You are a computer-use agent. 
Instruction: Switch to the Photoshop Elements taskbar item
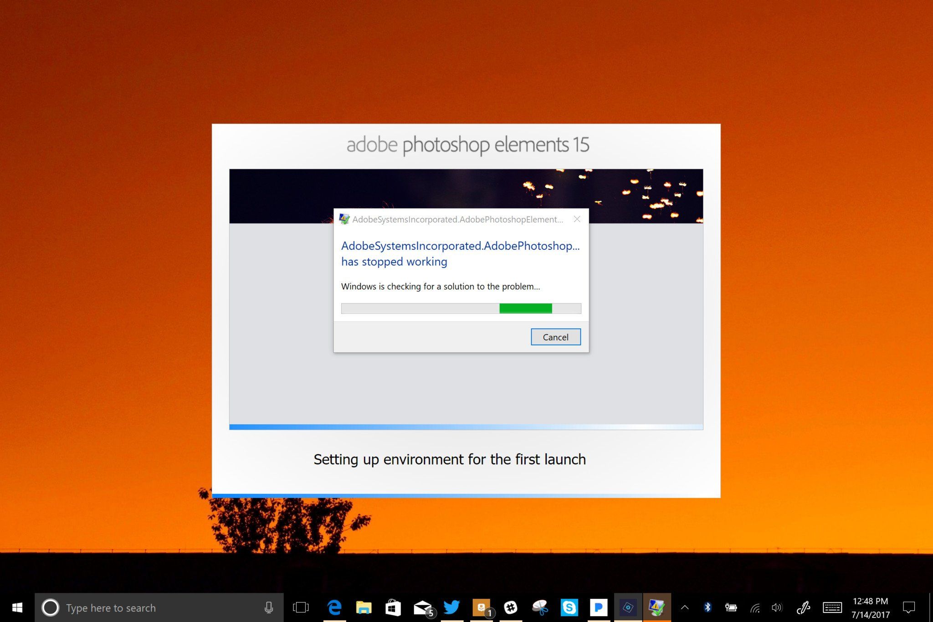tap(628, 607)
